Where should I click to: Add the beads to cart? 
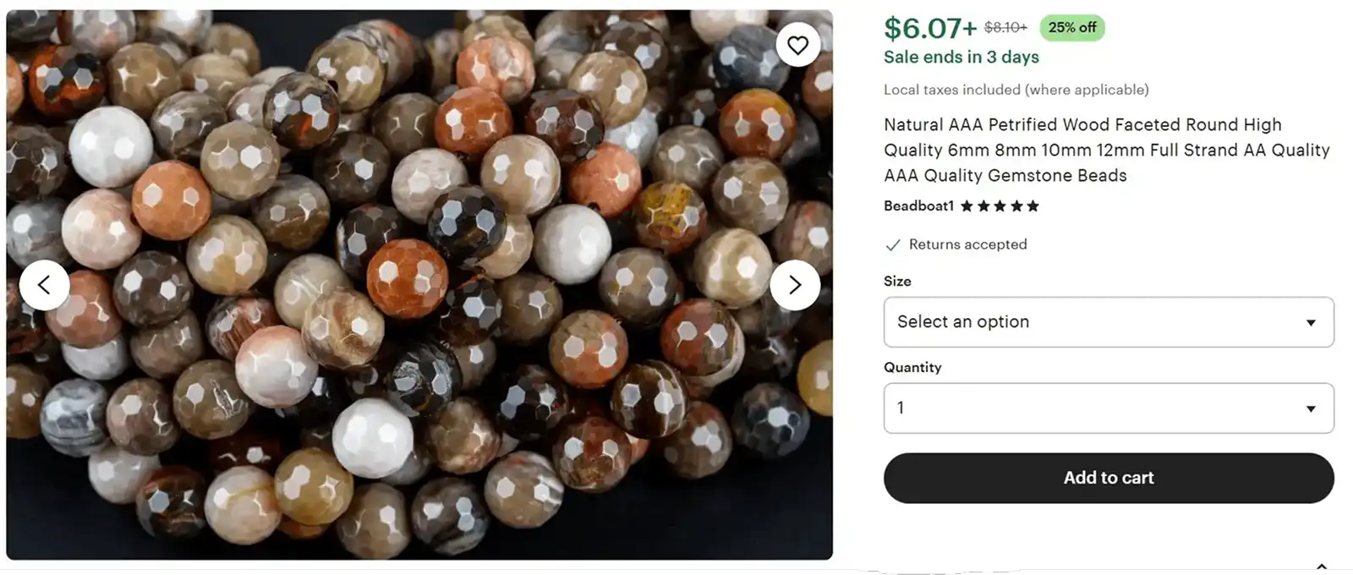pyautogui.click(x=1108, y=478)
